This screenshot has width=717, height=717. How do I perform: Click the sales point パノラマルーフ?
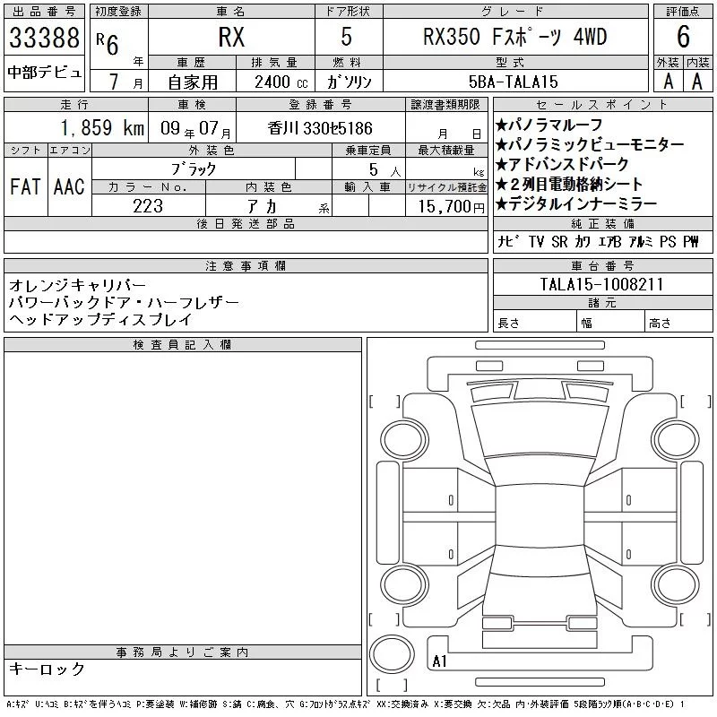(x=549, y=125)
